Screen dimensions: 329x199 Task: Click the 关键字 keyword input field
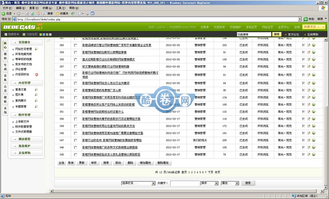184,183
